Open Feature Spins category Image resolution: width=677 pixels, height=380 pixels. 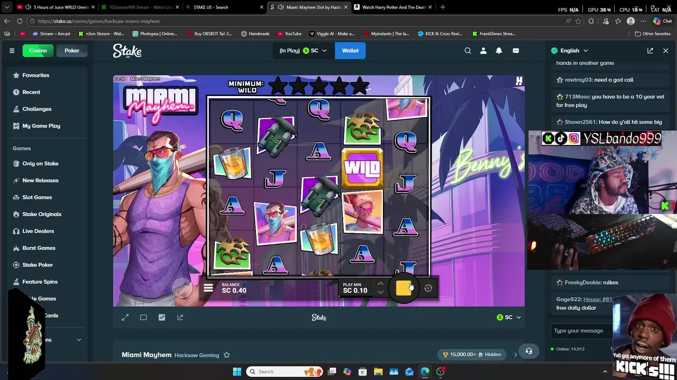[48, 282]
